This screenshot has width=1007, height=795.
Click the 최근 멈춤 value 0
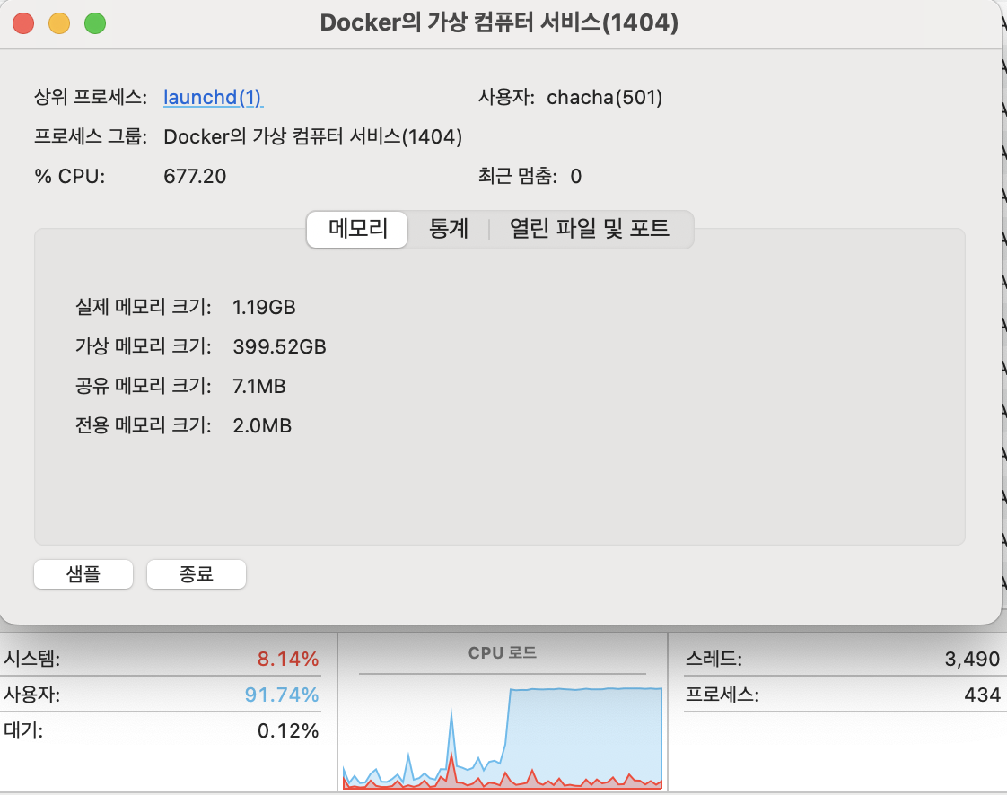(x=576, y=176)
